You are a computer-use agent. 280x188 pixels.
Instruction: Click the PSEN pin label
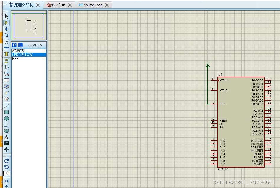pos(223,121)
